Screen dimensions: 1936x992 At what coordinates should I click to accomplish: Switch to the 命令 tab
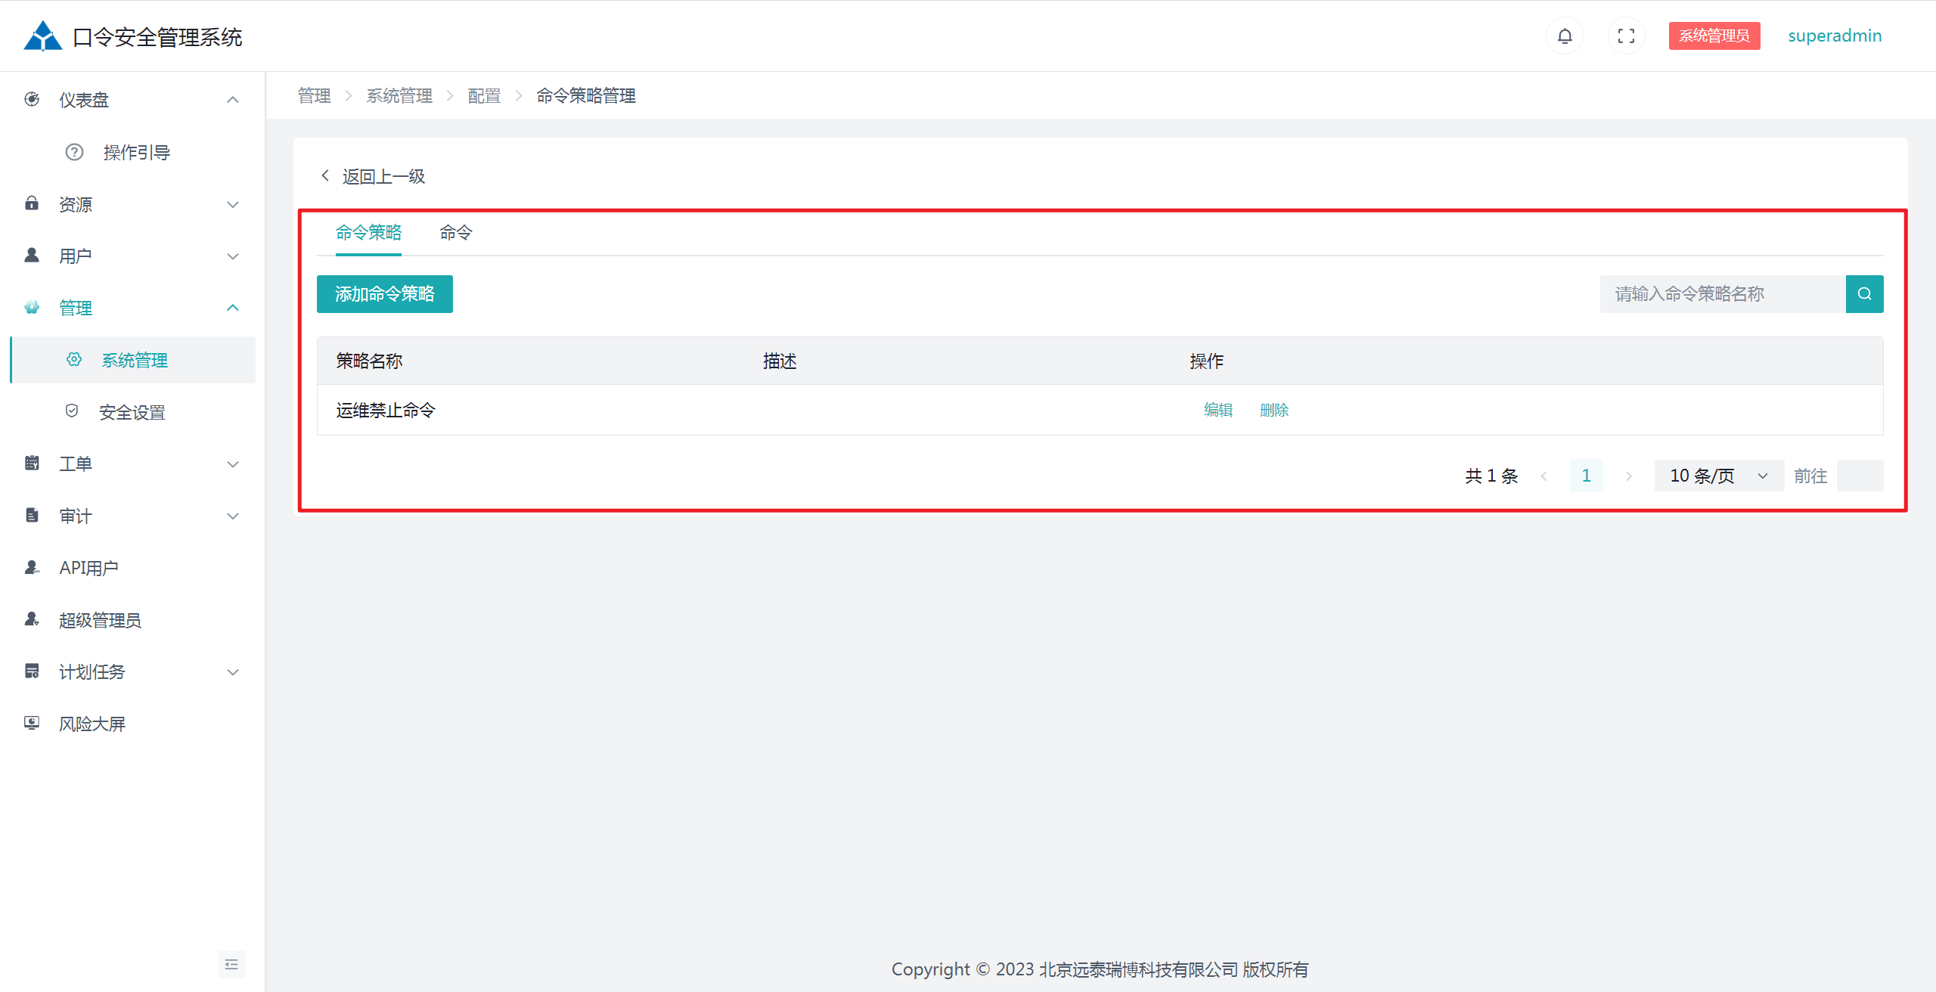[455, 233]
